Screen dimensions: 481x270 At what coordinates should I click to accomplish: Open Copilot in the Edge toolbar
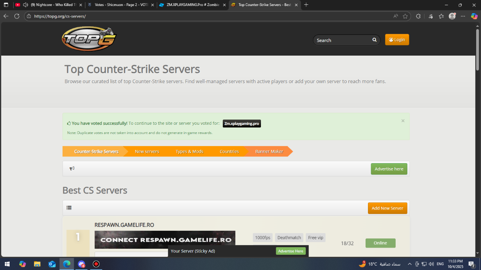click(474, 16)
